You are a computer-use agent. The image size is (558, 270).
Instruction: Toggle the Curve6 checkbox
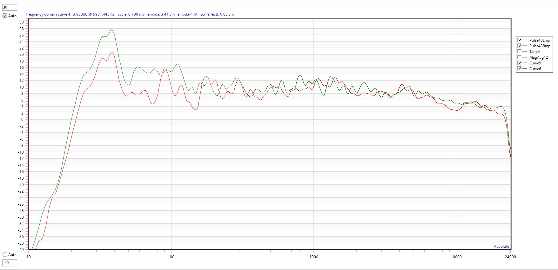pyautogui.click(x=520, y=69)
